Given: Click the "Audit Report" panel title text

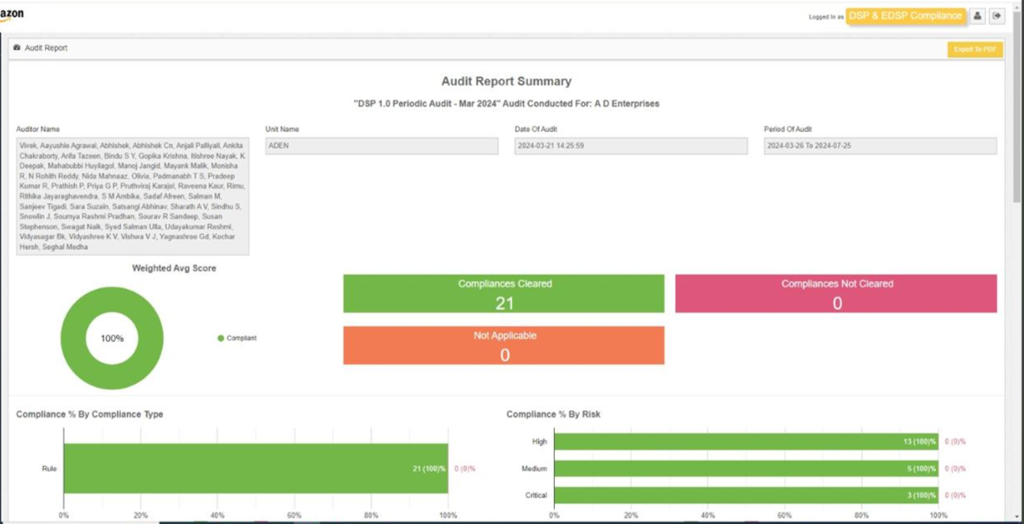Looking at the screenshot, I should (x=47, y=48).
